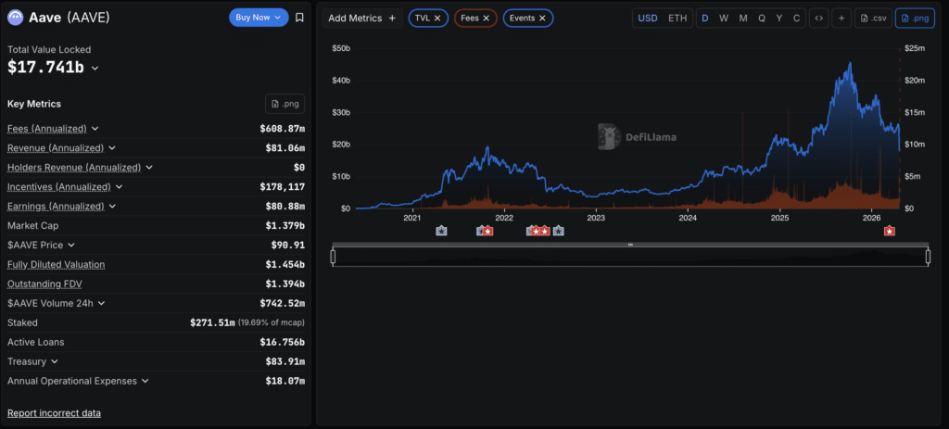Viewport: 949px width, 429px height.
Task: Select cumulative (C) chart grouping
Action: click(x=796, y=19)
